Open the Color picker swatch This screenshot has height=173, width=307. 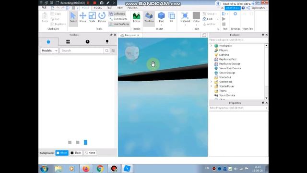196,18
